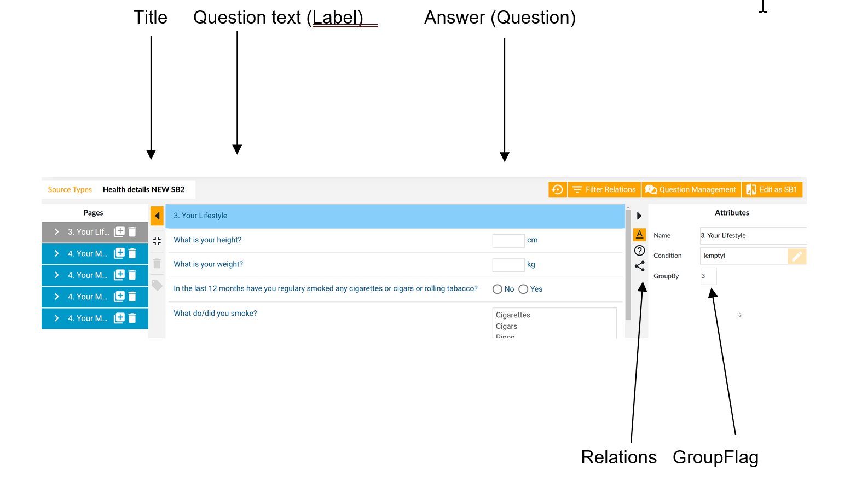Click the undo/restore history icon button
856x499 pixels.
[x=557, y=189]
